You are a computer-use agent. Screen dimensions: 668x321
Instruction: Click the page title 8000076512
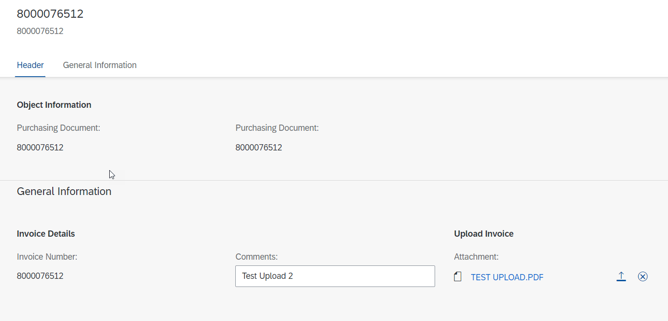click(x=50, y=13)
